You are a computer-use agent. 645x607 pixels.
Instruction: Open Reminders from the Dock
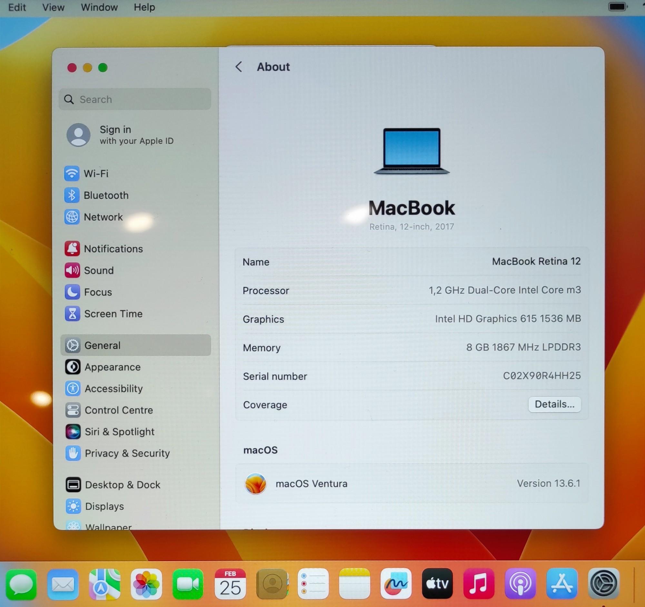coord(313,584)
